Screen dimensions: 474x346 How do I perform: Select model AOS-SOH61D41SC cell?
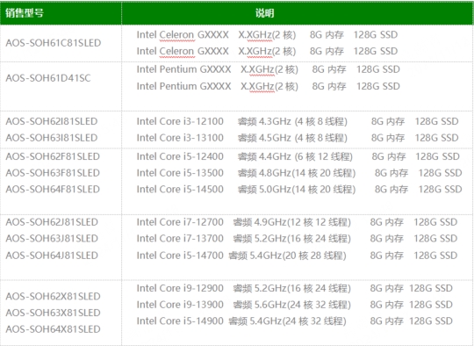pyautogui.click(x=61, y=86)
